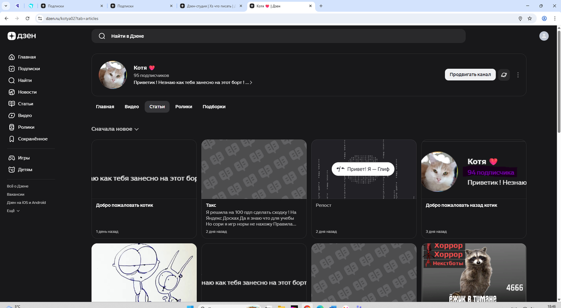Screen dimensions: 561x308
Task: Switch to the channel Главная tab
Action: click(x=105, y=107)
